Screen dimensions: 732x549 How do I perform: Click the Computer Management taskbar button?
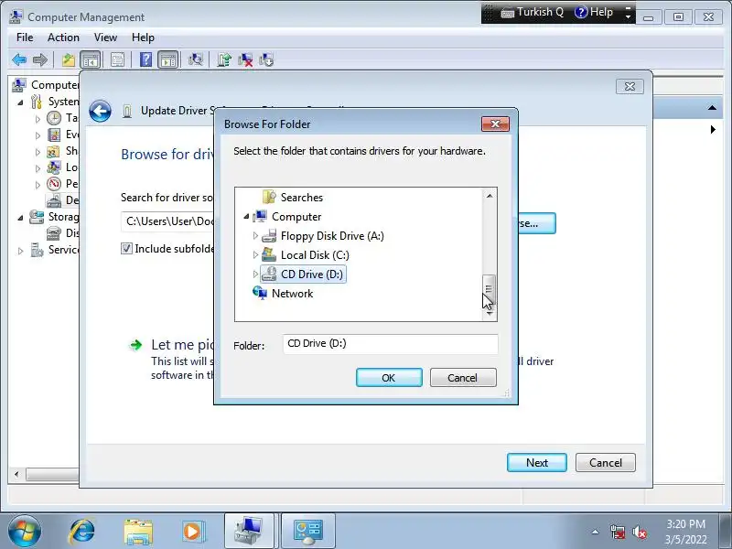tap(249, 532)
